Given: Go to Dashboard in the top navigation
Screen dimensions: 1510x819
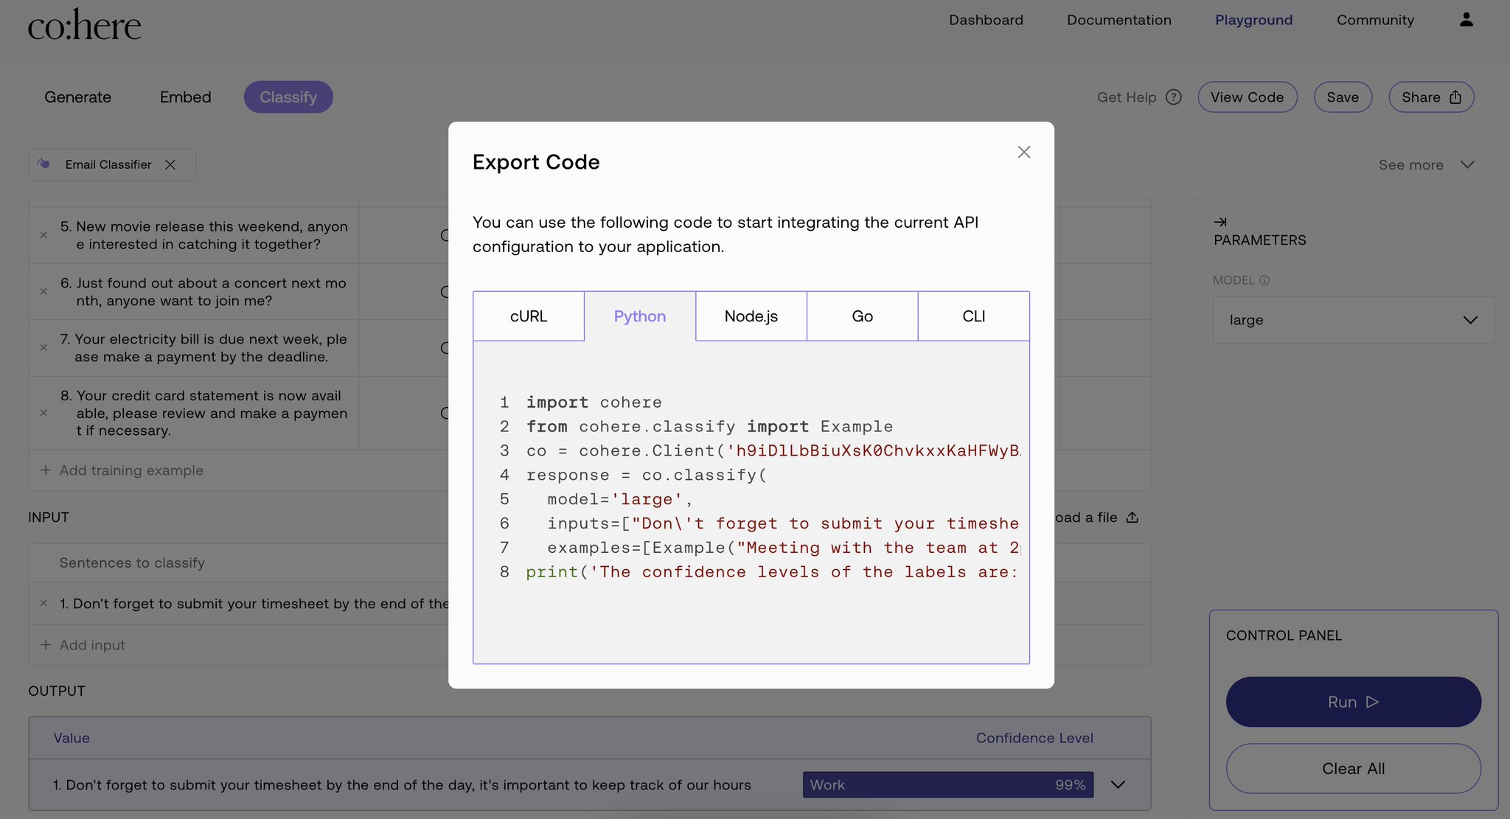Looking at the screenshot, I should pyautogui.click(x=986, y=20).
